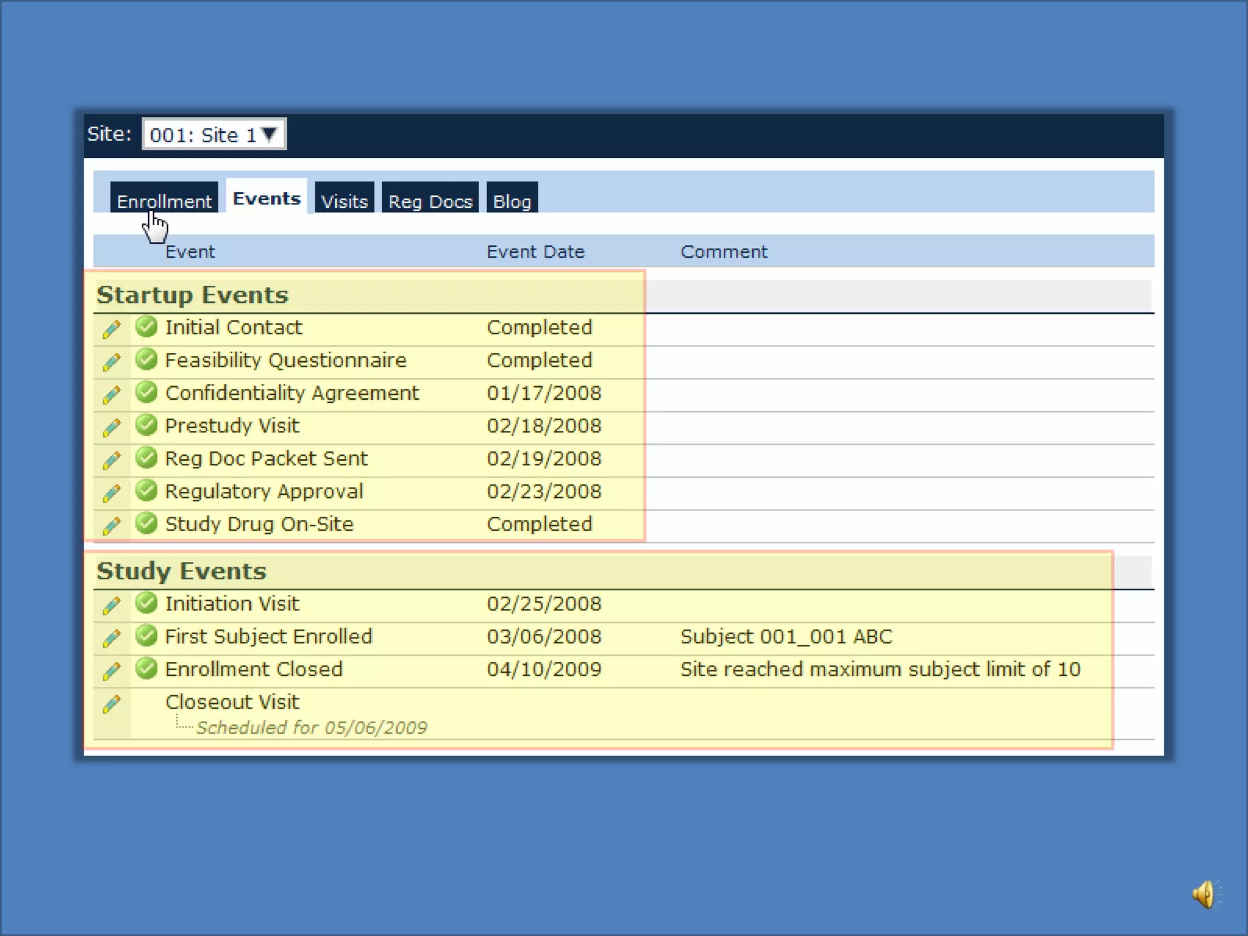
Task: Click the Site dropdown arrow
Action: (x=269, y=133)
